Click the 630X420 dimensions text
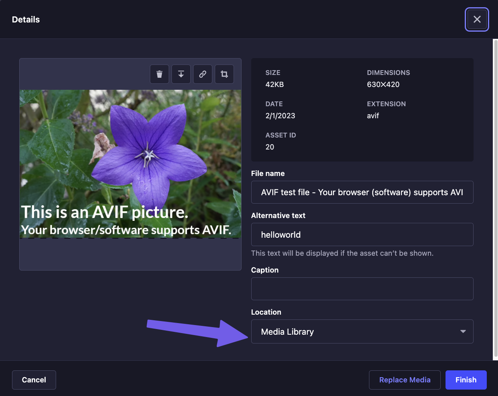The height and width of the screenshot is (396, 498). tap(383, 84)
